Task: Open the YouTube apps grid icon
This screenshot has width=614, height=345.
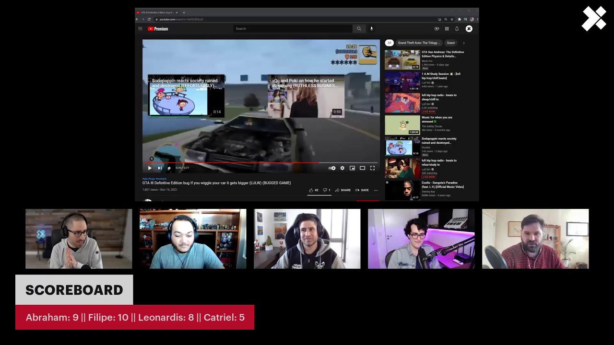Action: pyautogui.click(x=447, y=29)
